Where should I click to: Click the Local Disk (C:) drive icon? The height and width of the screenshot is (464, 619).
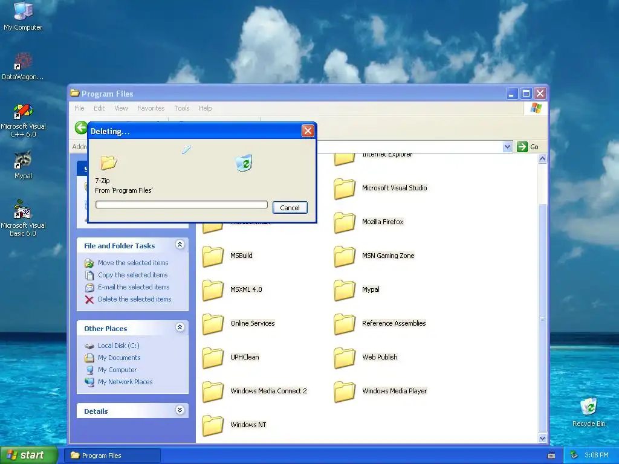[89, 346]
